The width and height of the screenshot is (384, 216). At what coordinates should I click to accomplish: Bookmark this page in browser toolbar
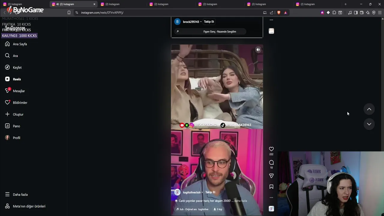[69, 13]
